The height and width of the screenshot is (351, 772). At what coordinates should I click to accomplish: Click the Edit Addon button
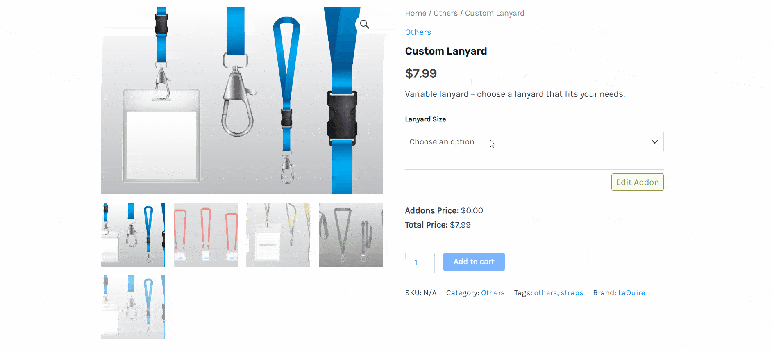click(x=637, y=182)
